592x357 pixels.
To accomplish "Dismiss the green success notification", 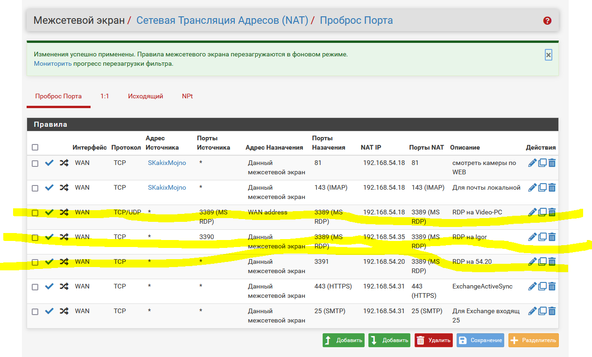I will coord(549,55).
